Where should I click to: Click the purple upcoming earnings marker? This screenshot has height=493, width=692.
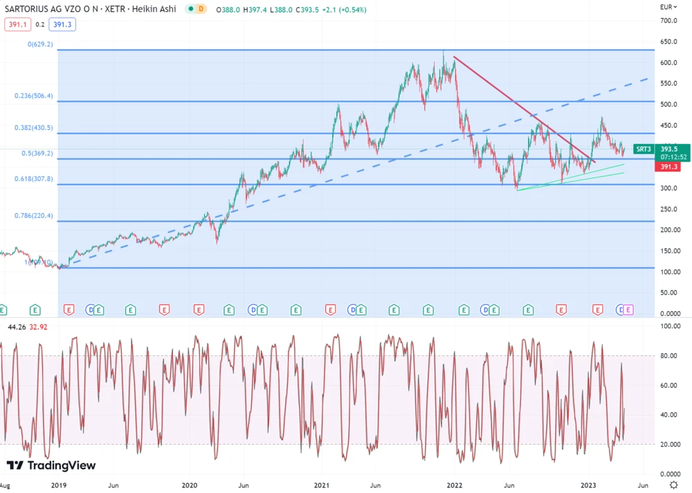pyautogui.click(x=628, y=310)
